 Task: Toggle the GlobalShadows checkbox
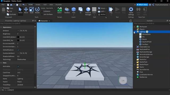pyautogui.click(x=18, y=50)
